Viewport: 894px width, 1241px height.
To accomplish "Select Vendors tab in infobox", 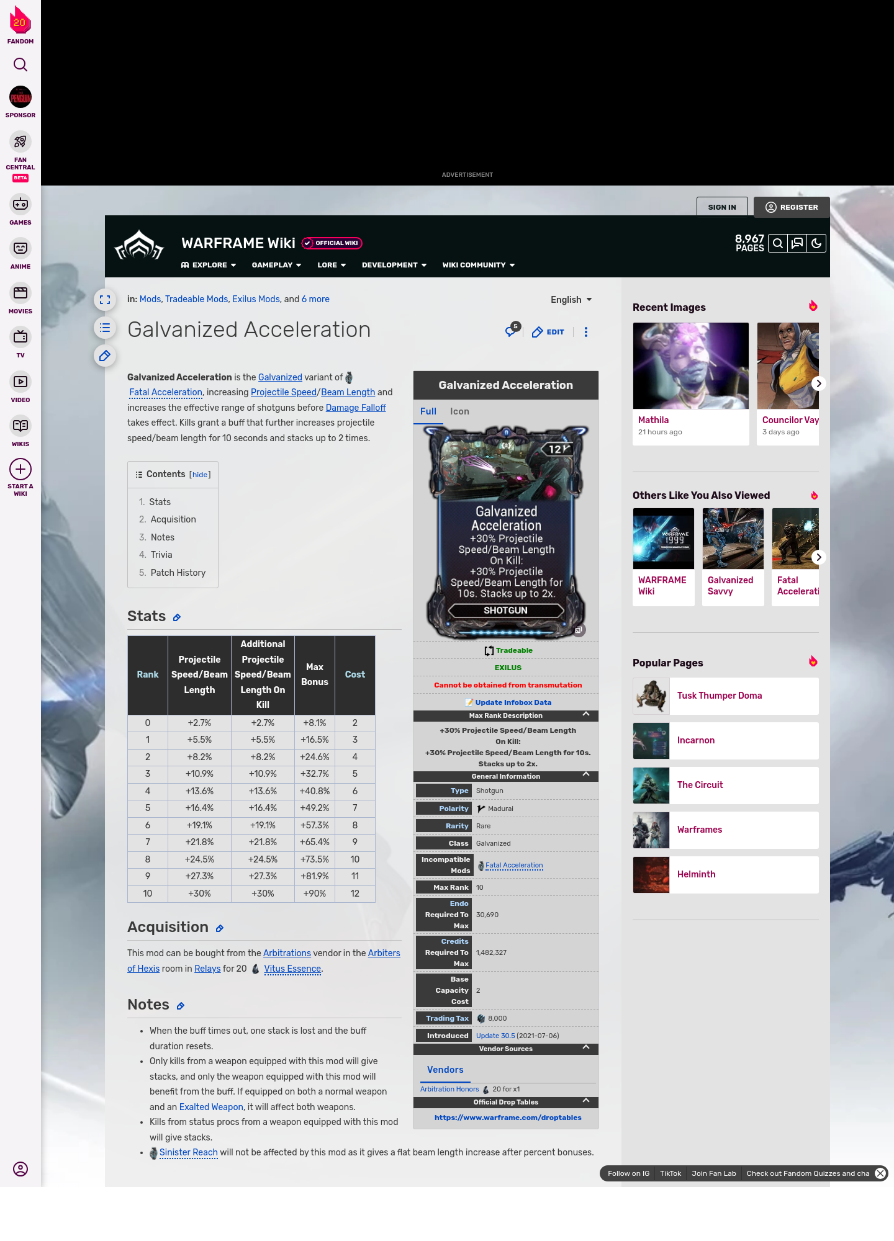I will tap(445, 1070).
